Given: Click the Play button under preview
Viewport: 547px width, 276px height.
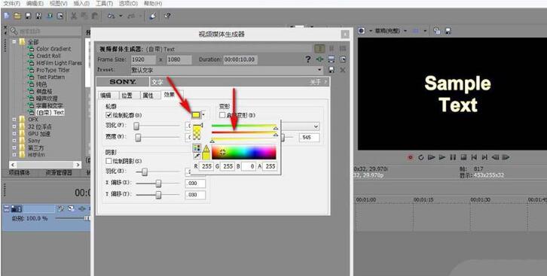Looking at the screenshot, I should pyautogui.click(x=442, y=157).
